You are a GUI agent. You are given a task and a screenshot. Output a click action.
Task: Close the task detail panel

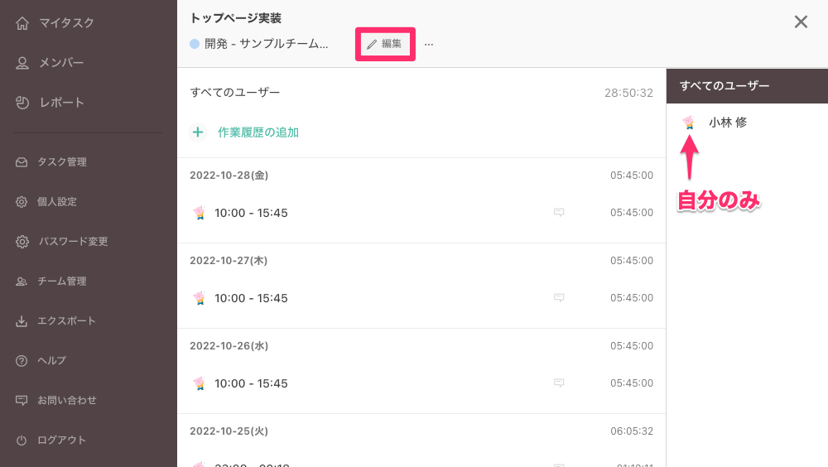pyautogui.click(x=801, y=22)
